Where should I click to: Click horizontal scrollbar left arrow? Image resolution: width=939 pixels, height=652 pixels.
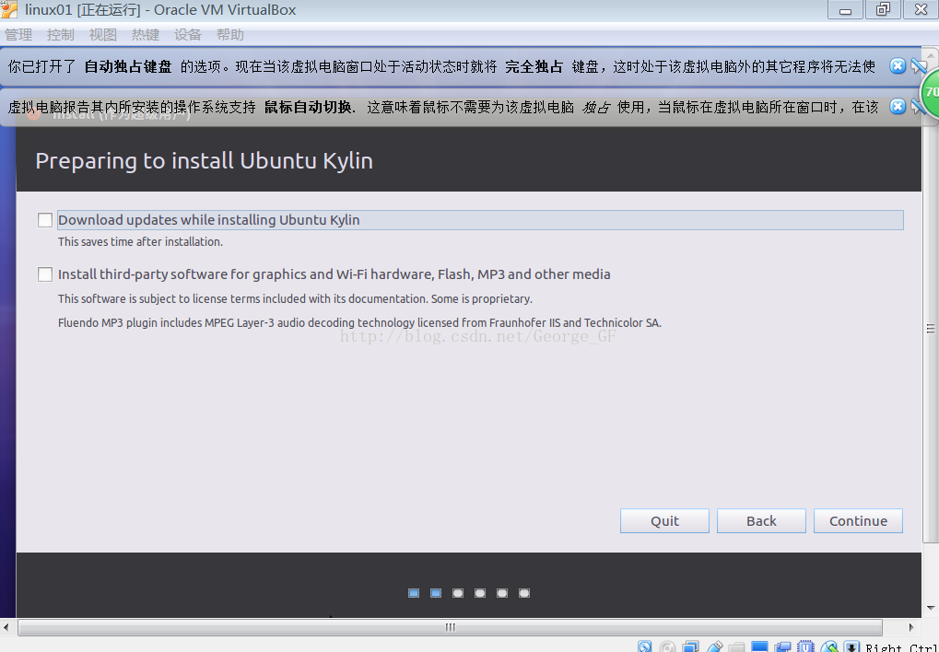coord(6,627)
